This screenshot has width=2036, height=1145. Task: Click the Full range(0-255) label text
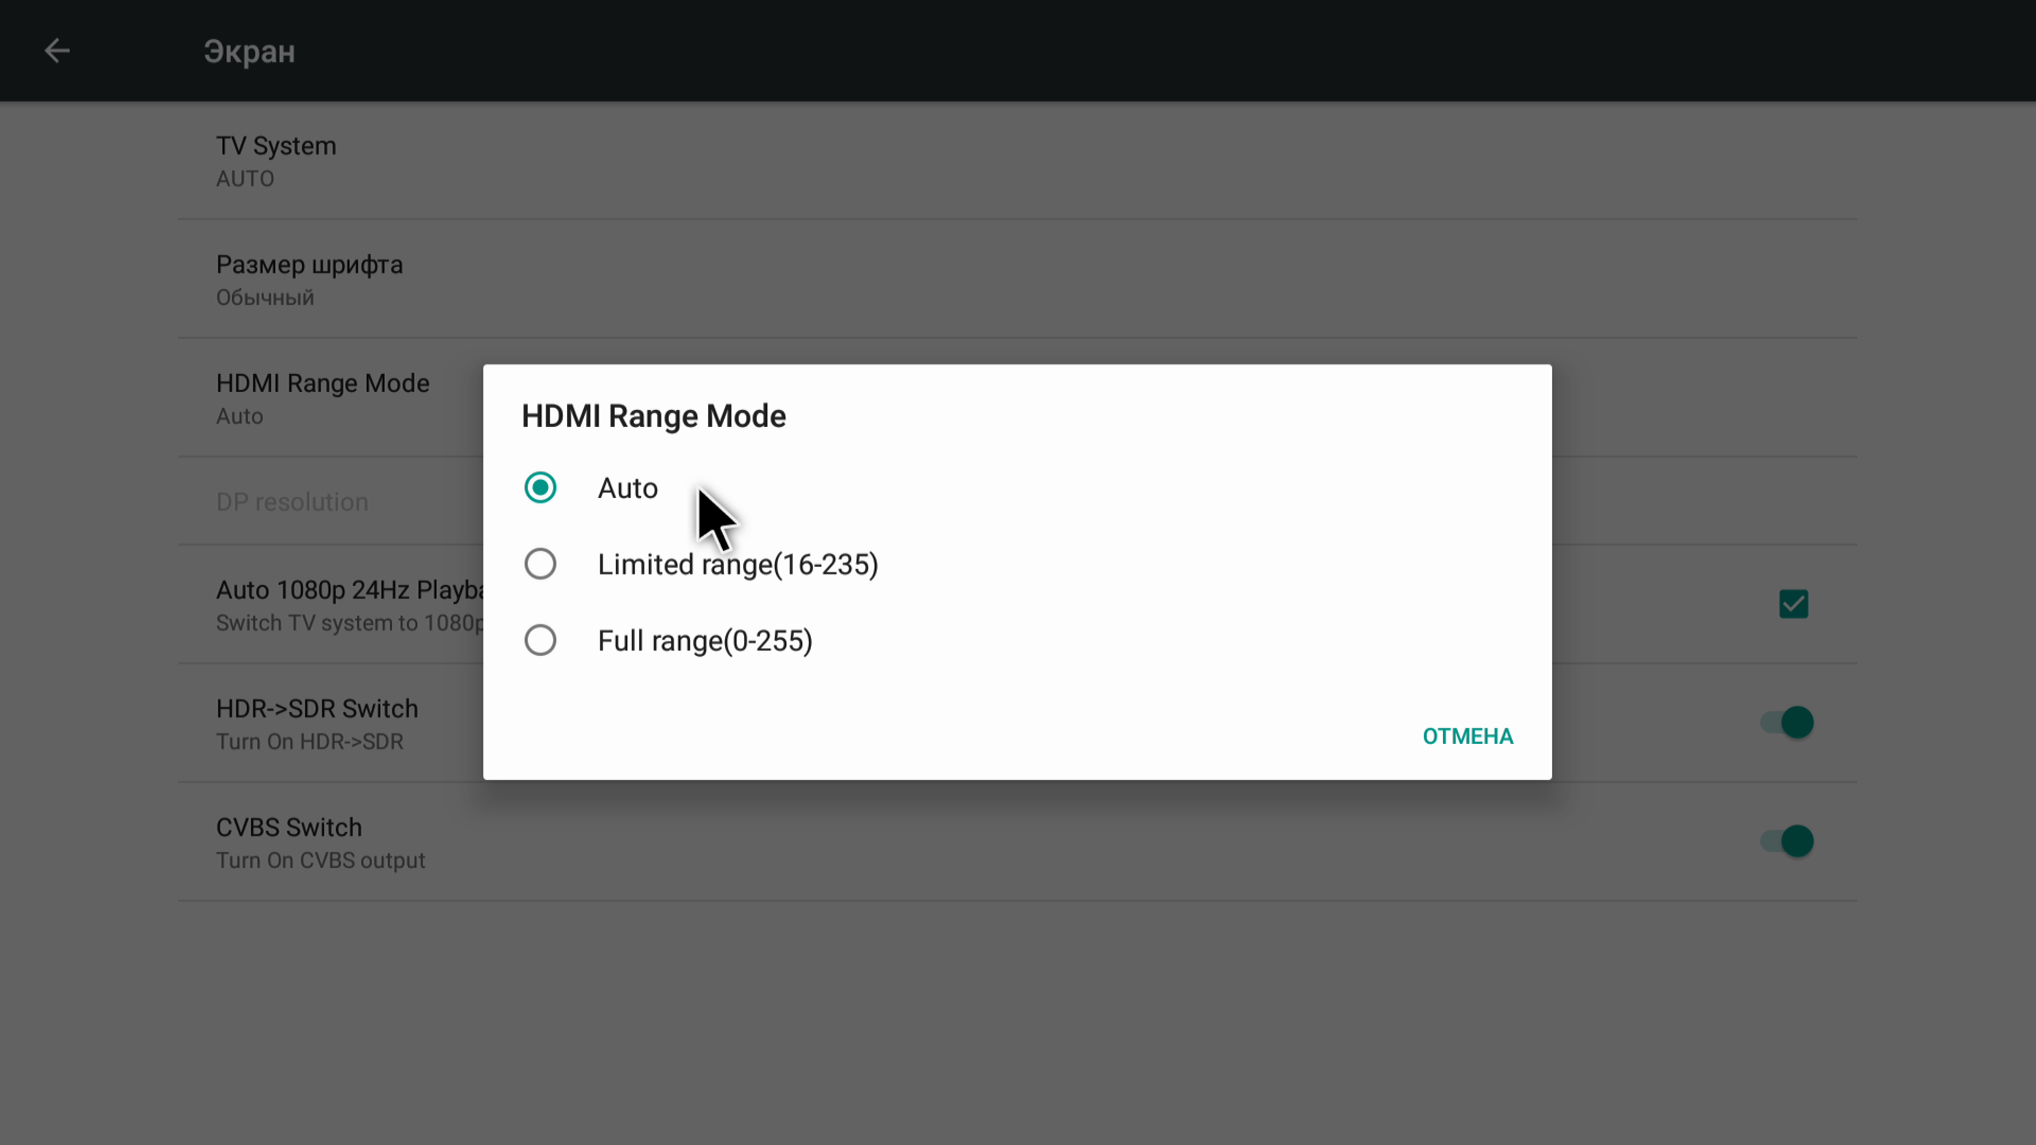[705, 641]
